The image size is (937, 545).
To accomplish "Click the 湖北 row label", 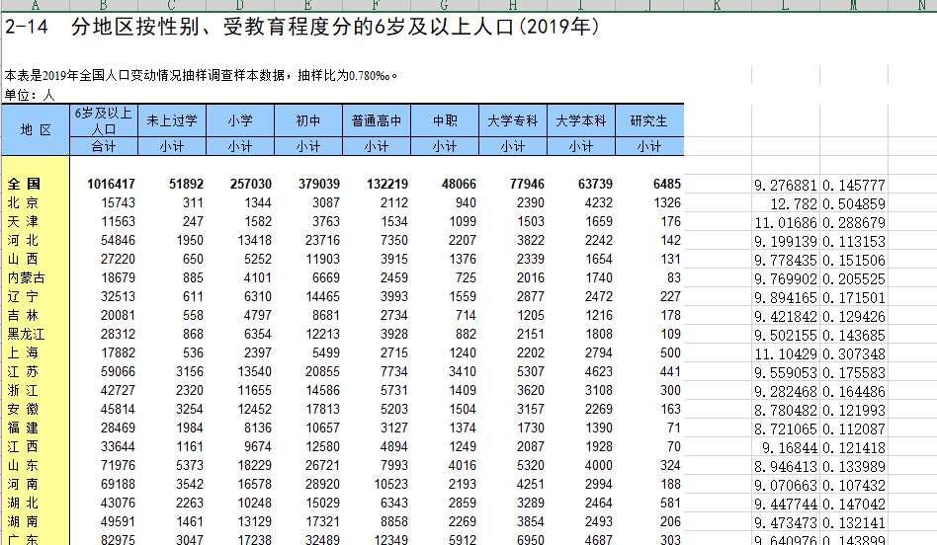I will tap(23, 504).
